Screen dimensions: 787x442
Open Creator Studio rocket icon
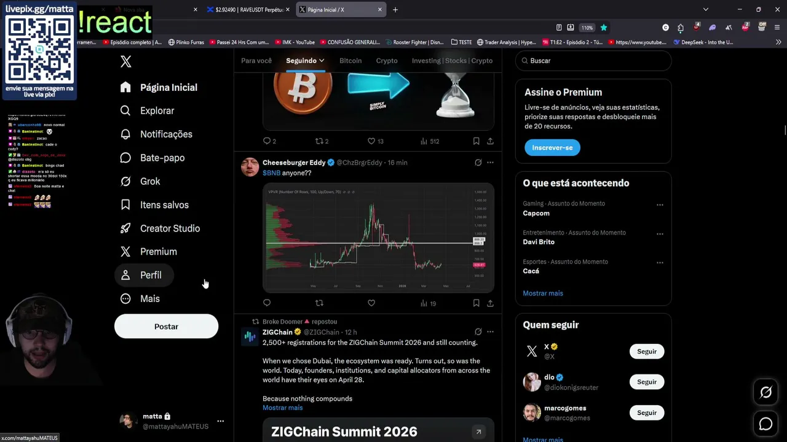125,228
